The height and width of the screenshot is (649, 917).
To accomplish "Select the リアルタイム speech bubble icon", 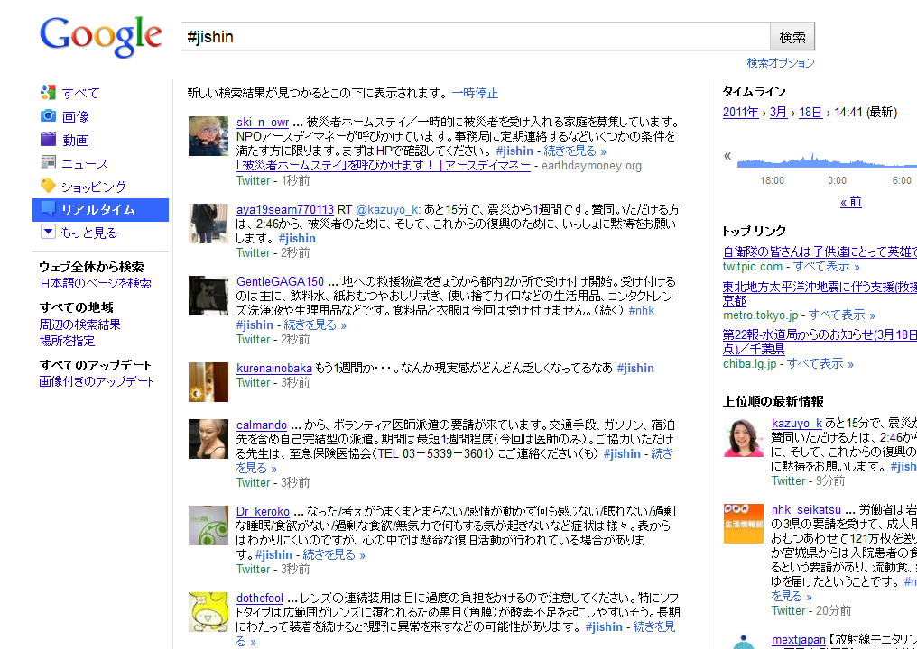I will [48, 209].
